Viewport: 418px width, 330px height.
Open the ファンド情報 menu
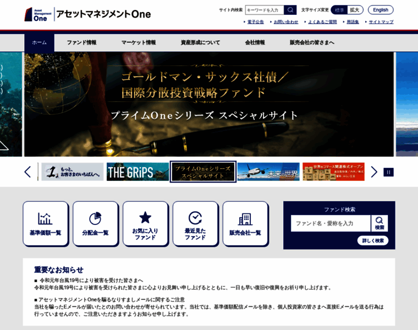[81, 43]
